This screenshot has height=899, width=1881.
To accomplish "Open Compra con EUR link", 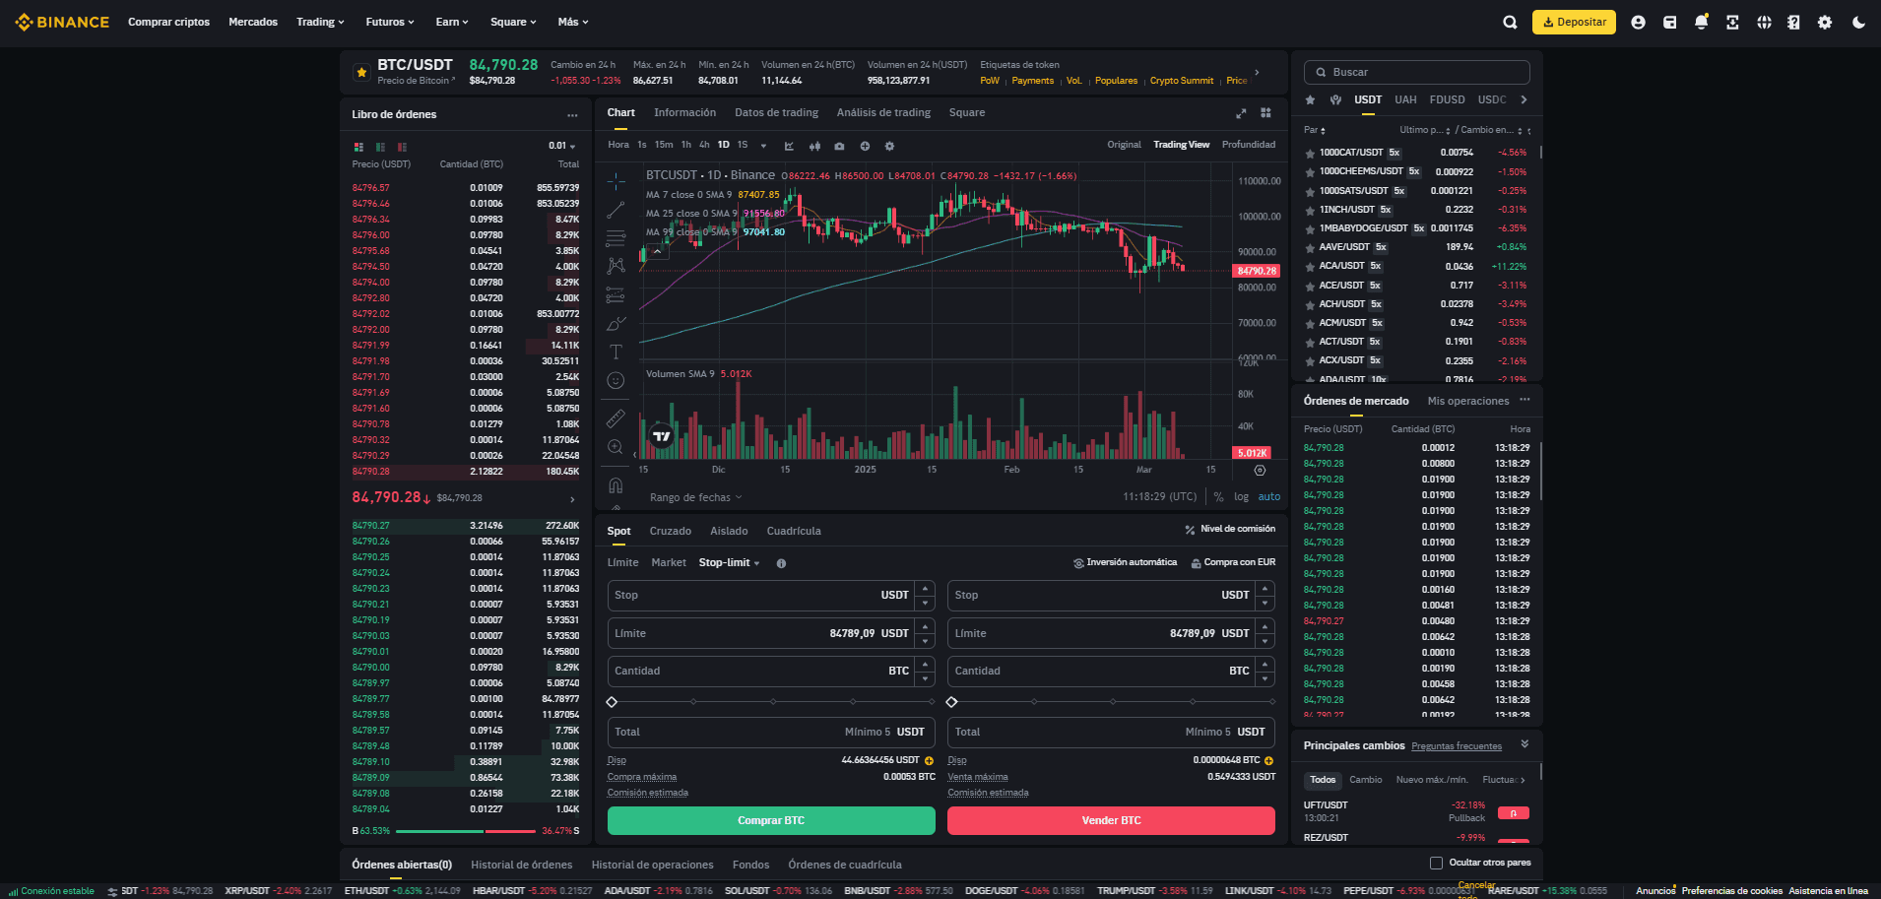I will click(x=1233, y=562).
